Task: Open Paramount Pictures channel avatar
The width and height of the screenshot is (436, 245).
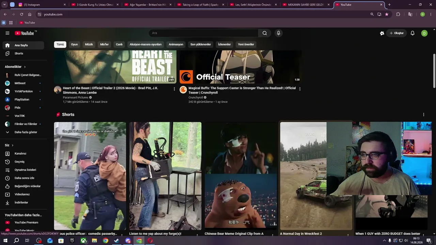Action: 58,90
